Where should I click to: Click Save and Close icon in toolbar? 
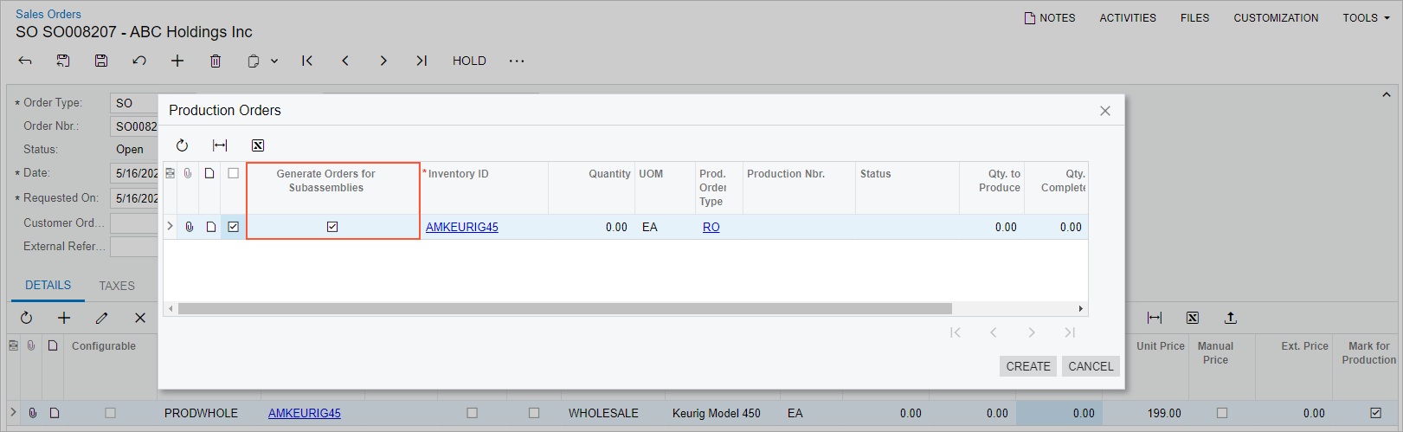pyautogui.click(x=63, y=61)
